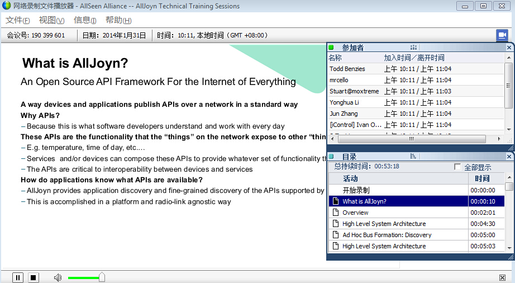
Task: Click the 会议号: 190 399 601 field
Action: (36, 35)
